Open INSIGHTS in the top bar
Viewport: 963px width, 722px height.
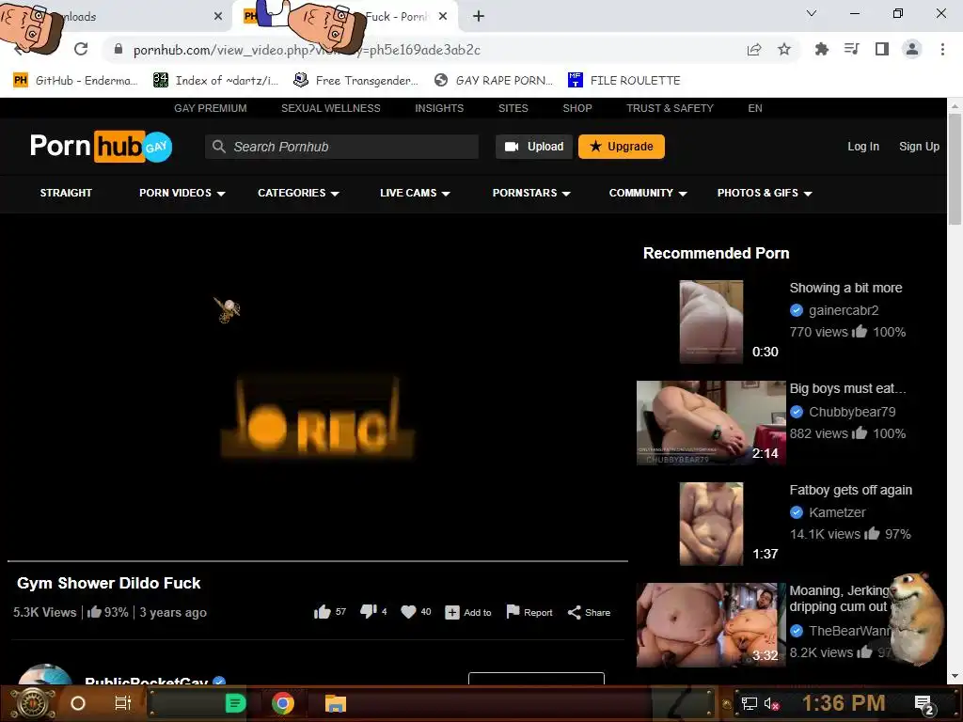coord(439,108)
